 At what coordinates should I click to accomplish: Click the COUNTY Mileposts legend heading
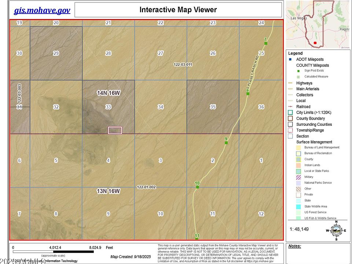[x=312, y=65]
